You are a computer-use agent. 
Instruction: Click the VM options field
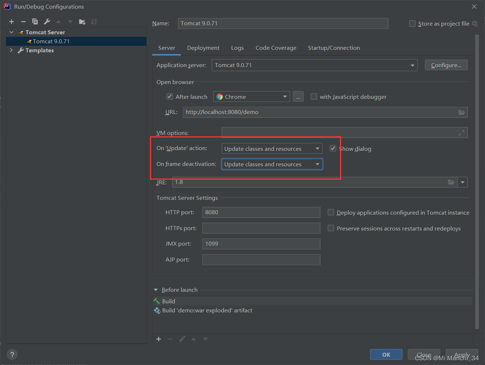pos(345,133)
